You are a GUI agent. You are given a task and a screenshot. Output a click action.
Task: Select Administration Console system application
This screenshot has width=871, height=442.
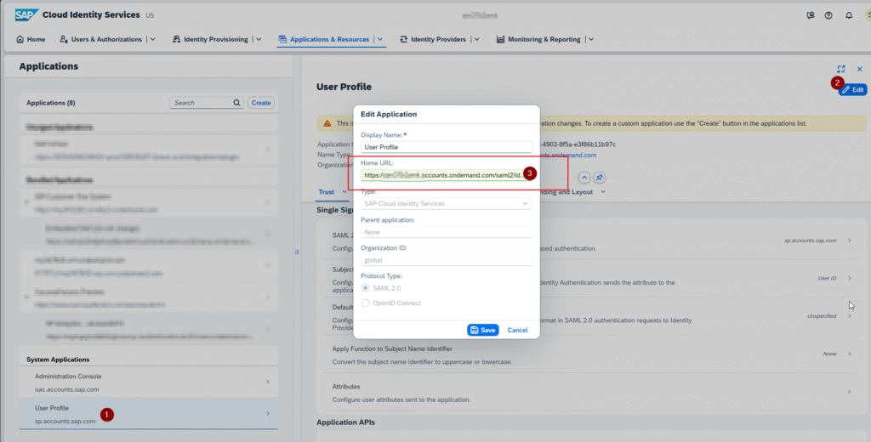pos(148,382)
